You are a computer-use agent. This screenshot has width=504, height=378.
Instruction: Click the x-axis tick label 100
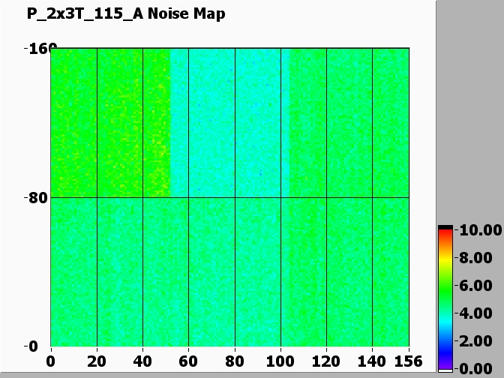(280, 361)
